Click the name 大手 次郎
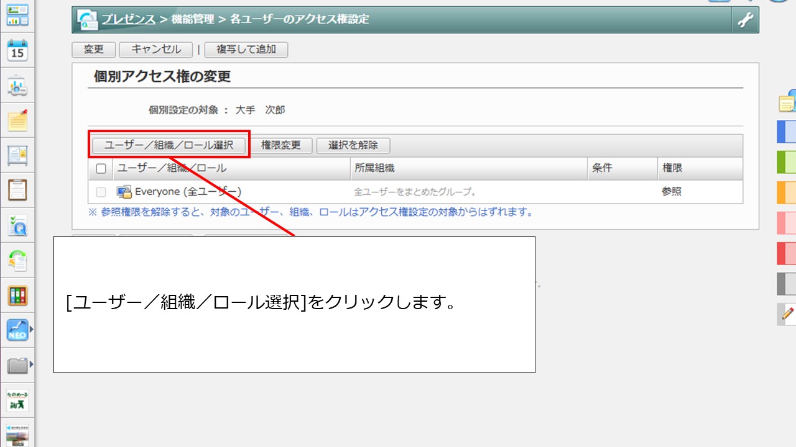The height and width of the screenshot is (447, 796). point(260,110)
